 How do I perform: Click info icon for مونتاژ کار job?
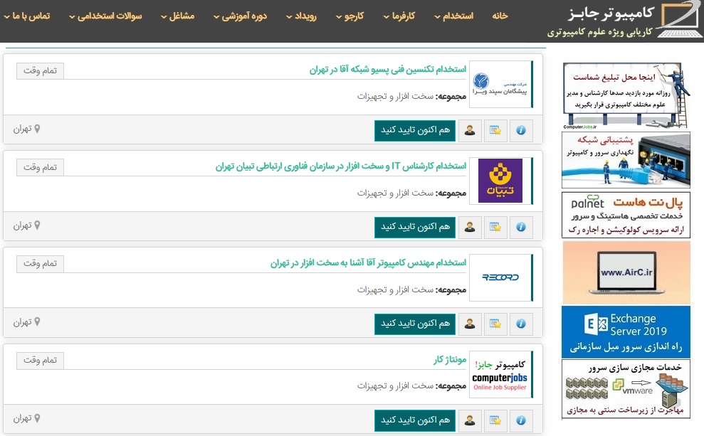pyautogui.click(x=521, y=420)
